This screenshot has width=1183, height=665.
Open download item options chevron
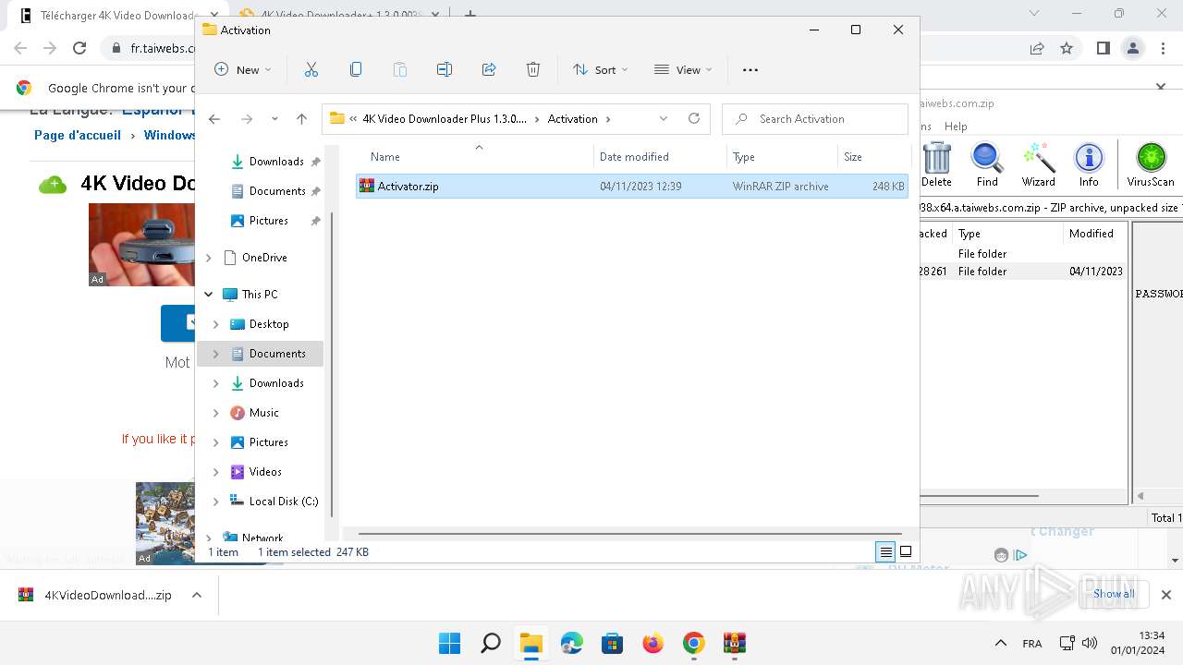197,595
